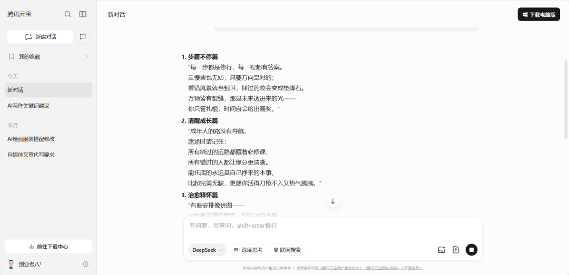Open the DeepSeek model dropdown
The height and width of the screenshot is (275, 569).
[207, 250]
